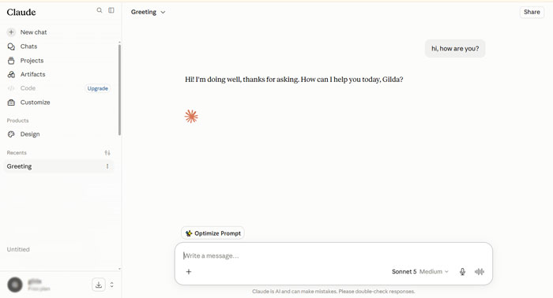Click Claude's reply text 'Hi! I'm doing well'
The height and width of the screenshot is (298, 553).
pos(294,80)
